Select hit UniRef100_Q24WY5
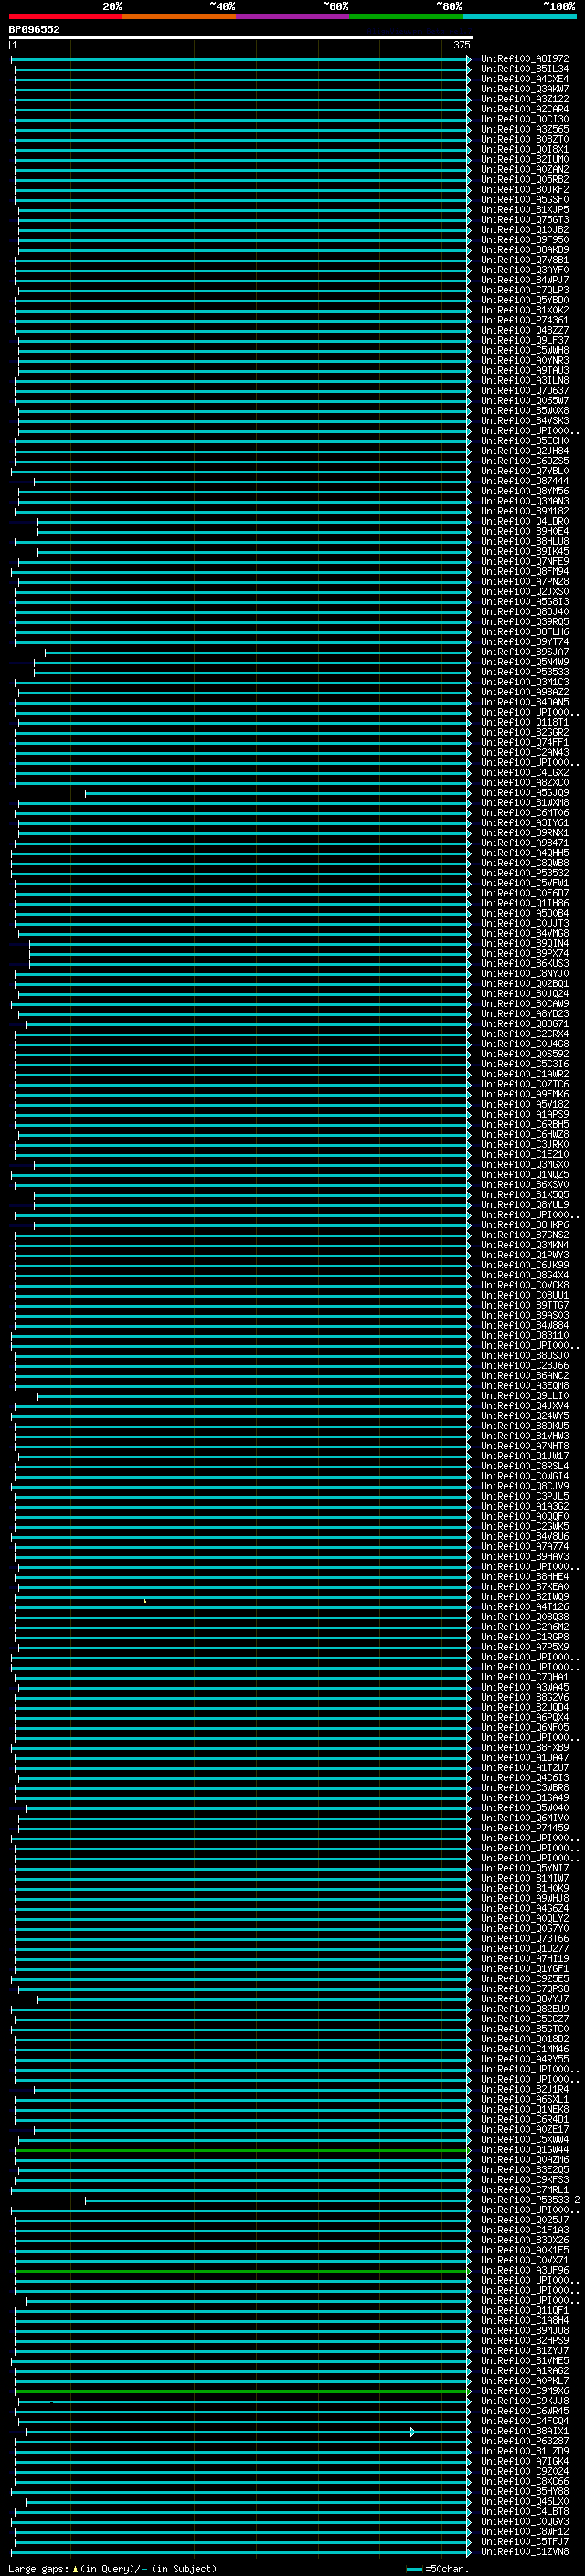 tap(524, 1417)
